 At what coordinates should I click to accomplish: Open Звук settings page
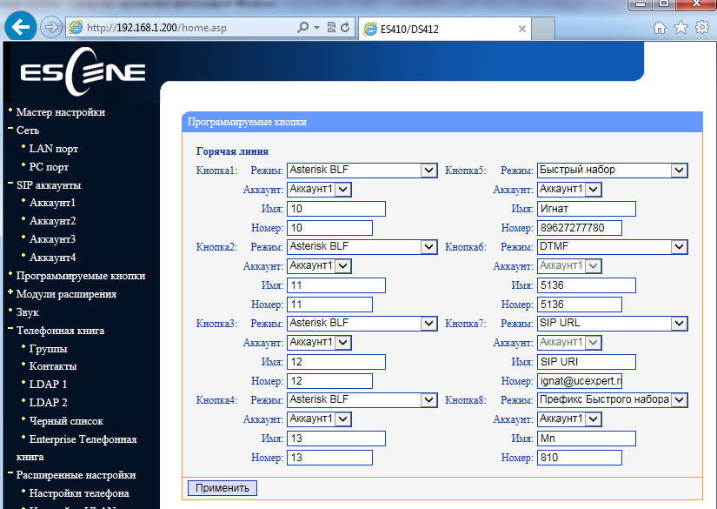(x=28, y=312)
